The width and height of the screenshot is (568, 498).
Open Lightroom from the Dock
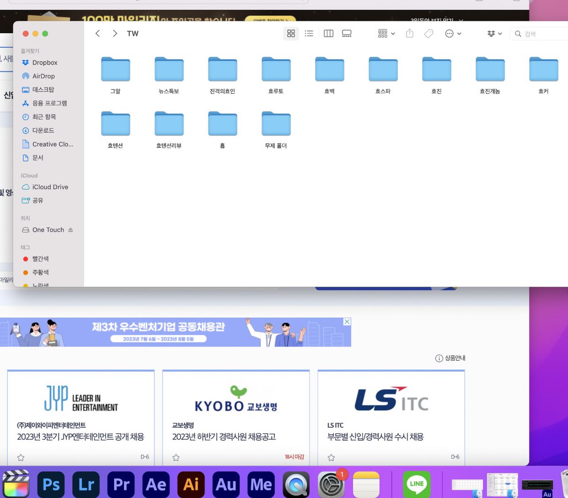tap(86, 484)
